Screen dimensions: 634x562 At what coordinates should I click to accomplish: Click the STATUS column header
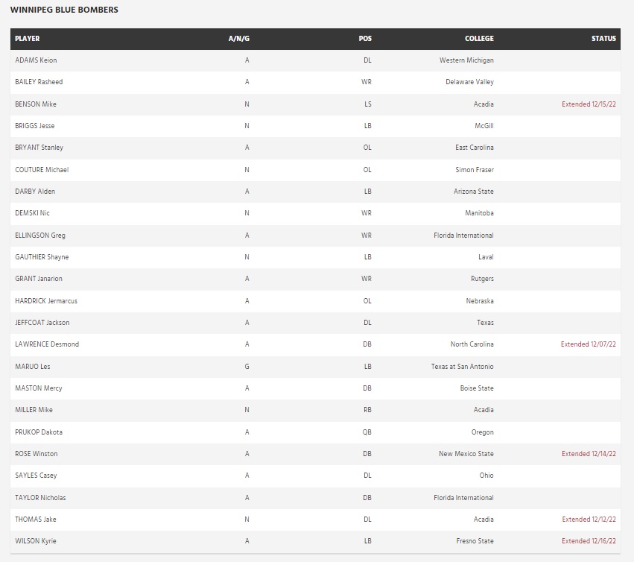[603, 39]
